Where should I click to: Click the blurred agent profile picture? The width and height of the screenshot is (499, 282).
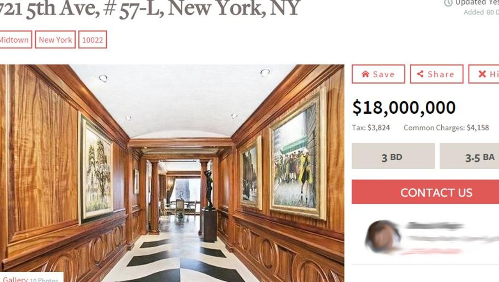click(x=383, y=237)
